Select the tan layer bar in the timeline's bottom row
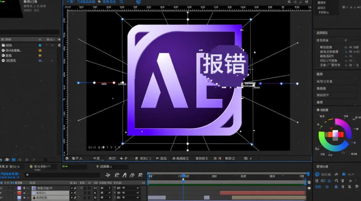The image size is (361, 201). (269, 198)
